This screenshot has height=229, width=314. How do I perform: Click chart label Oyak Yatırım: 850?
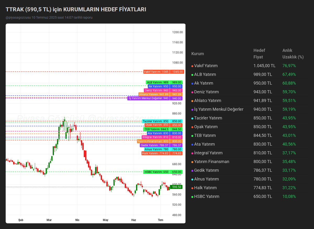(157, 125)
